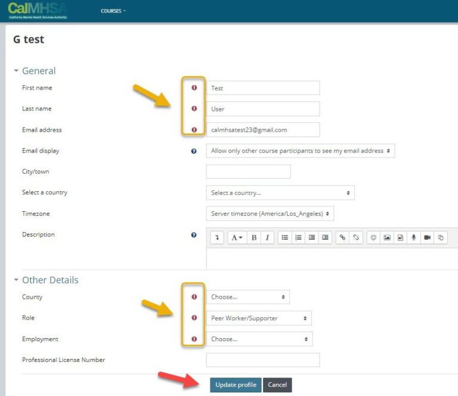Open the Employment Choose dropdown

pyautogui.click(x=259, y=339)
